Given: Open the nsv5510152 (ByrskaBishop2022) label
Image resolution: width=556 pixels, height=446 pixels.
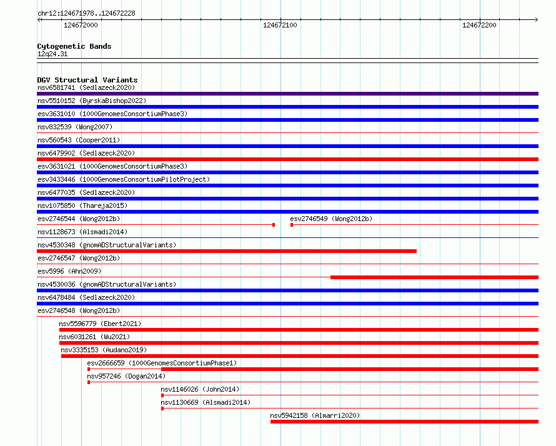Looking at the screenshot, I should coord(92,101).
